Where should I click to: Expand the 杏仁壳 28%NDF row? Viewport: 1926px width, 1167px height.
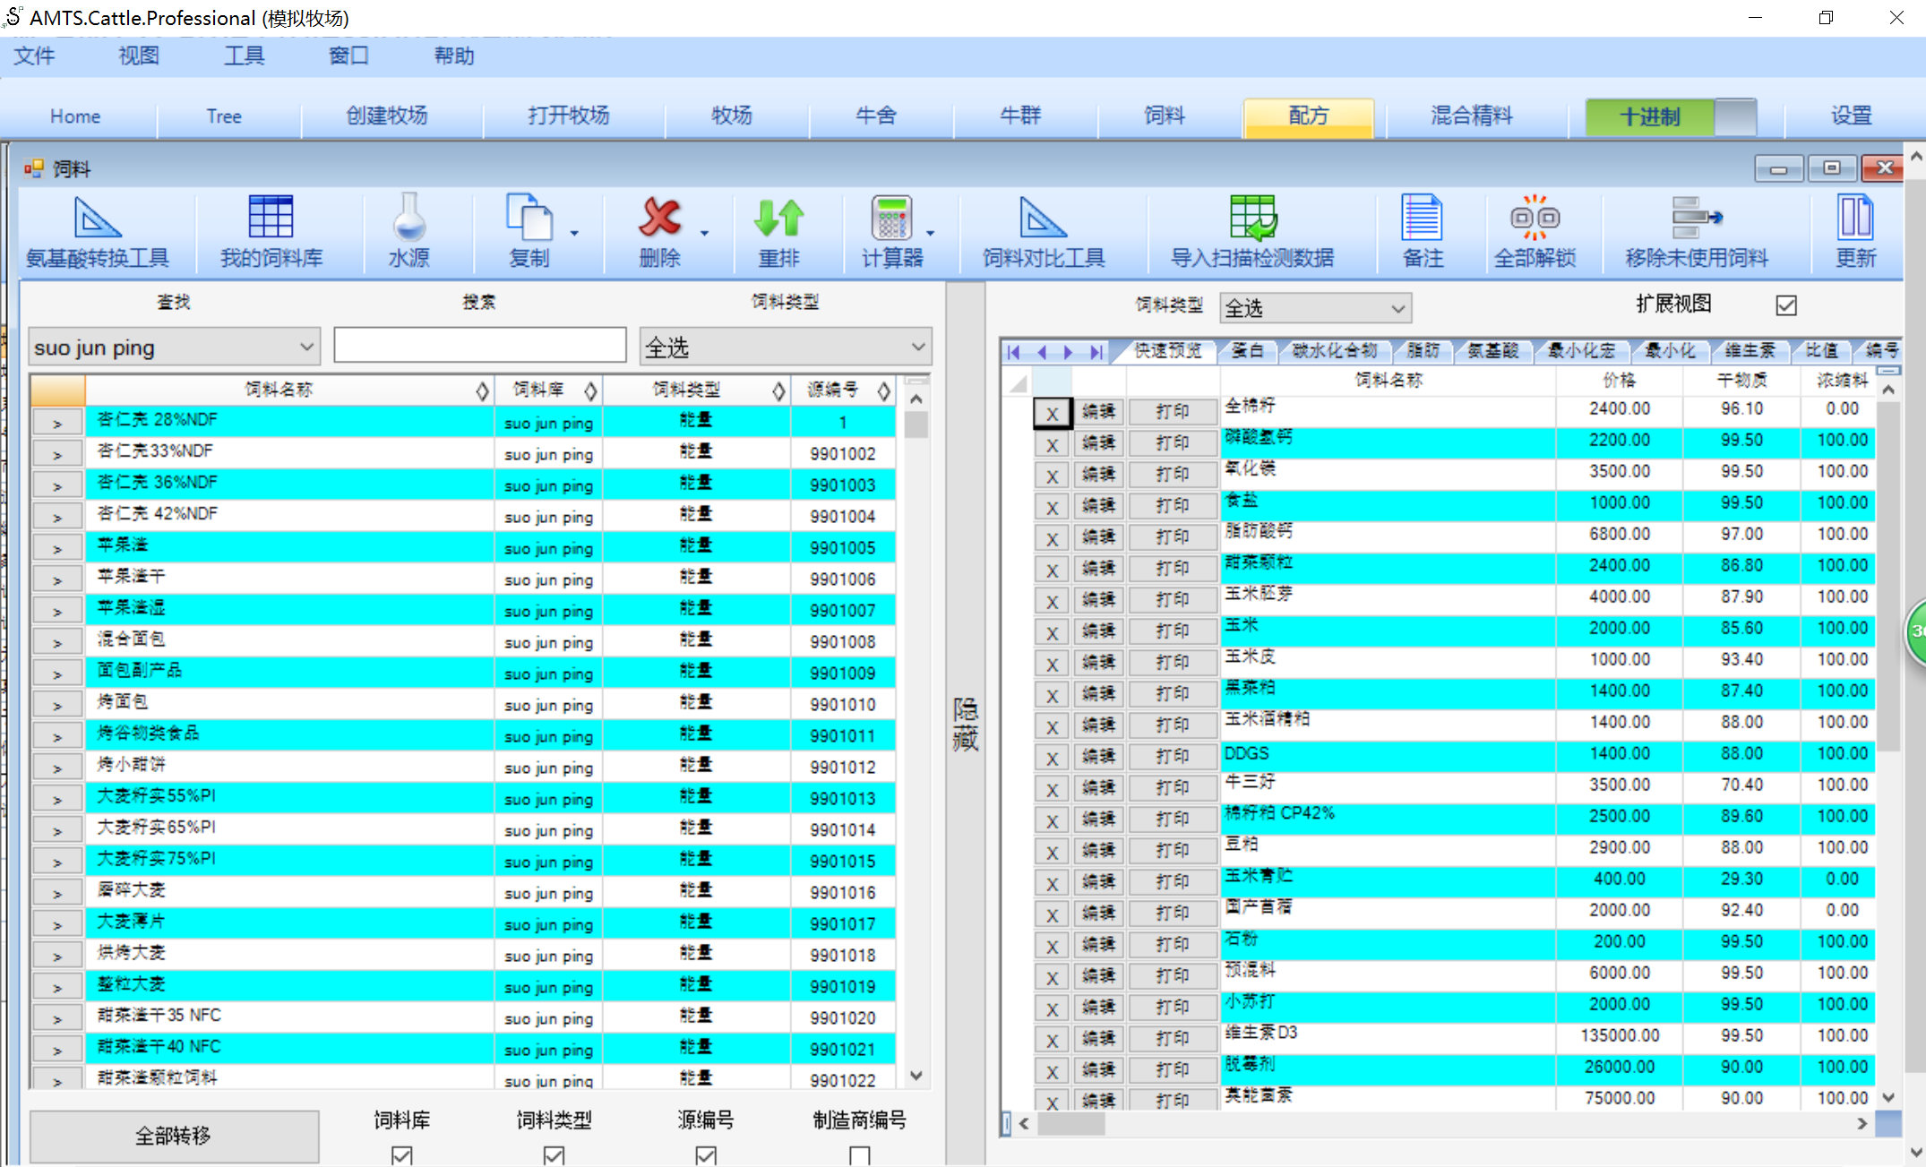57,423
